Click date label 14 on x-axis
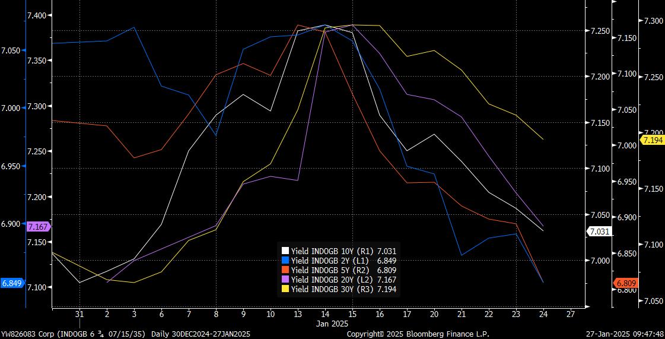Viewport: 665px width, 339px height. [325, 315]
